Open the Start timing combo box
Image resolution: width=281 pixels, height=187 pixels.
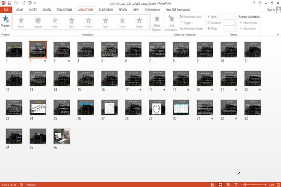click(228, 17)
